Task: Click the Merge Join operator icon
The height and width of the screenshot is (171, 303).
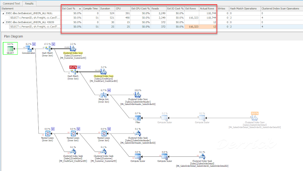Action: coord(104,95)
